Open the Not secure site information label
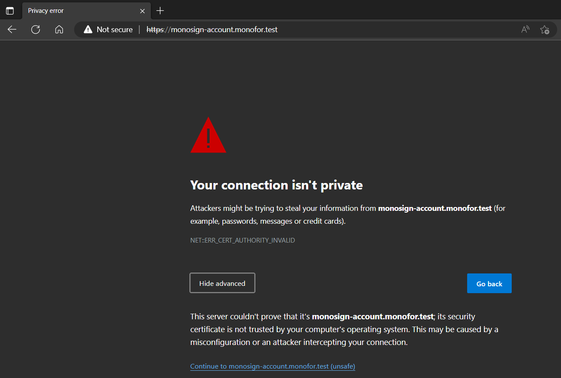 point(114,30)
